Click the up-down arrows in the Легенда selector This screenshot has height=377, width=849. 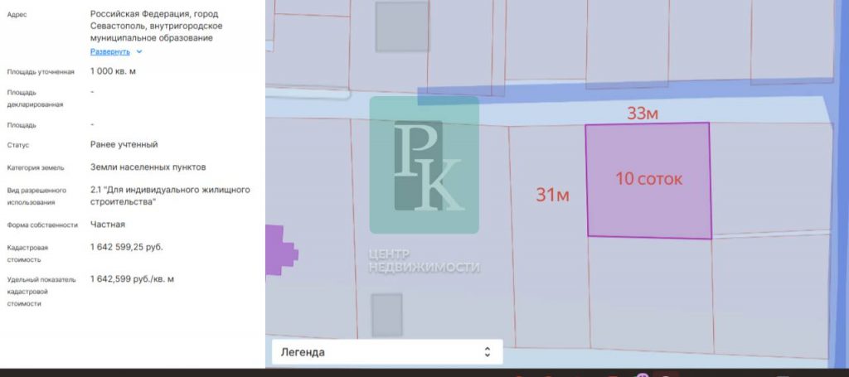click(x=488, y=351)
